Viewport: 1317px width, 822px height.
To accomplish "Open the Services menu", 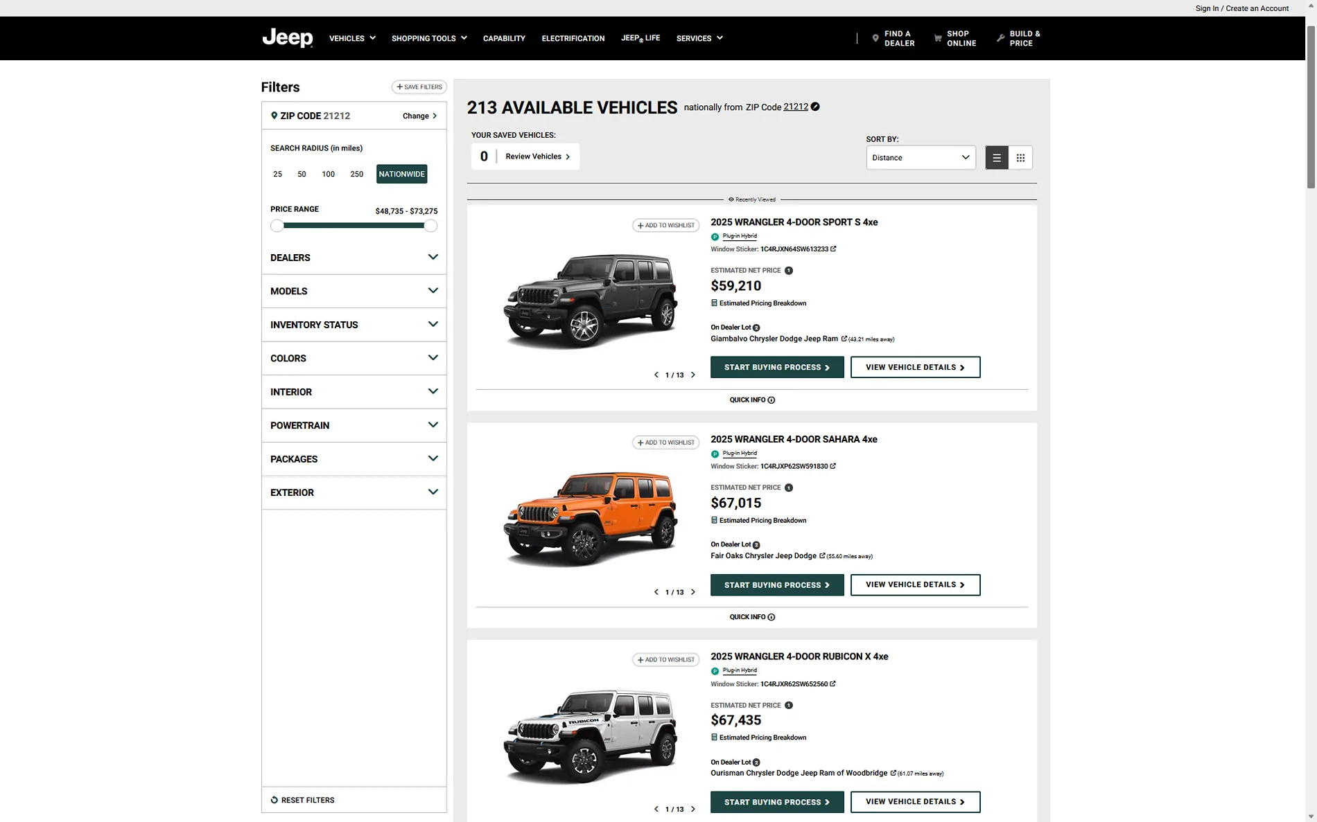I will 699,38.
